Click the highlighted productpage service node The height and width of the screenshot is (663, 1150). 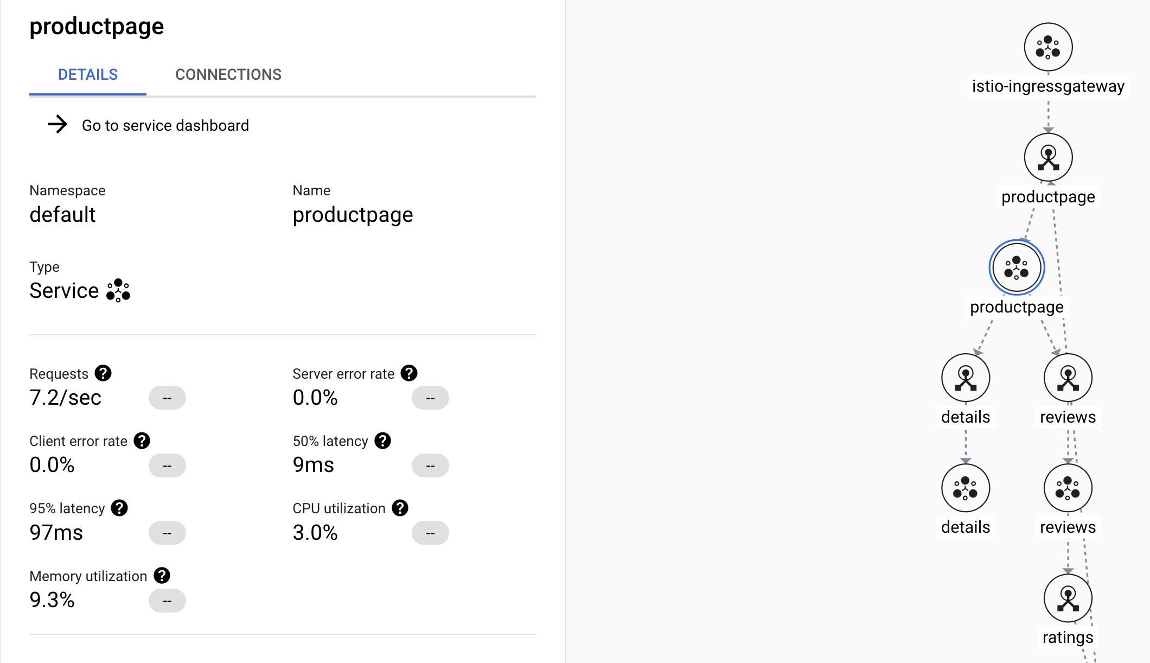[x=1017, y=267]
